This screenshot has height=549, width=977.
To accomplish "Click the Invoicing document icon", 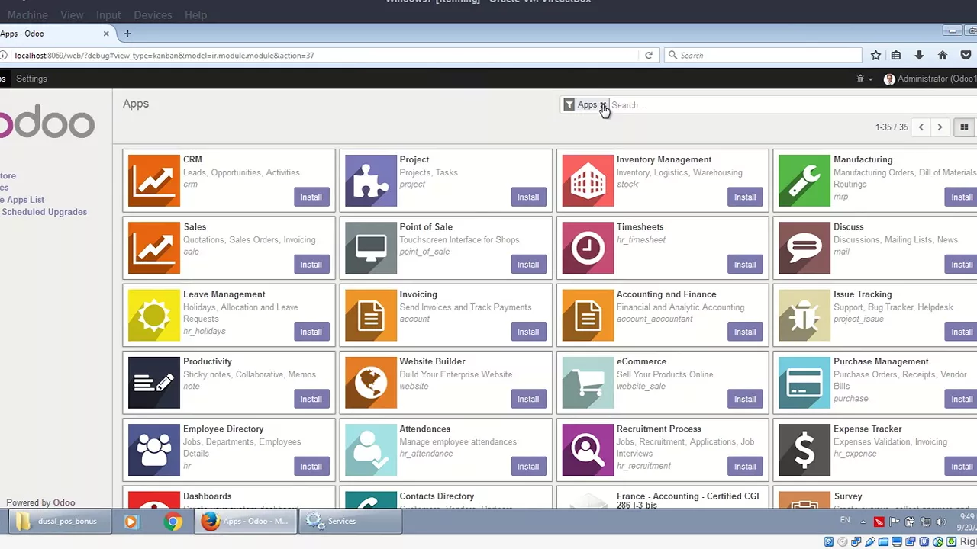I will [x=371, y=315].
